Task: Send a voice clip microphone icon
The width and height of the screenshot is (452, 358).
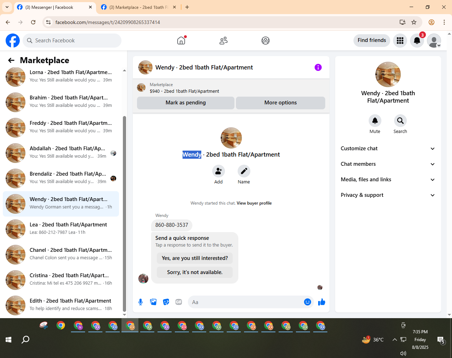Action: (141, 302)
